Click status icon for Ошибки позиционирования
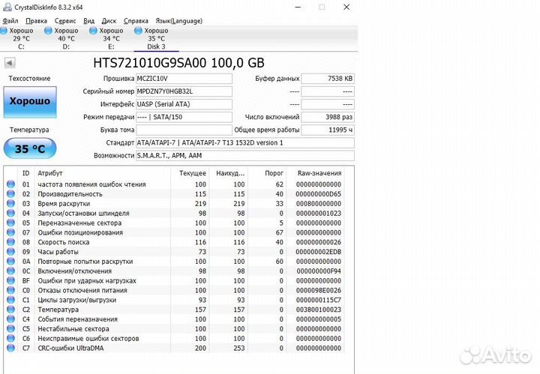The height and width of the screenshot is (374, 540). pos(10,232)
